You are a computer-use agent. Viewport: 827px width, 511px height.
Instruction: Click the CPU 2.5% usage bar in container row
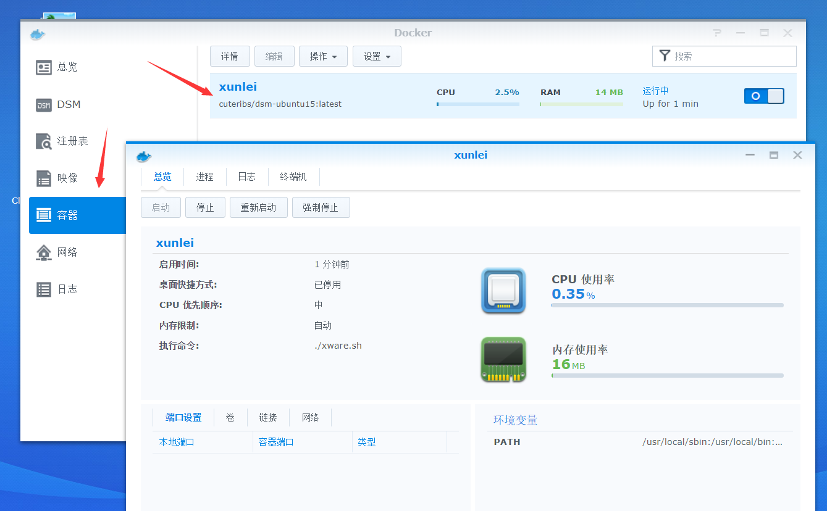[478, 104]
